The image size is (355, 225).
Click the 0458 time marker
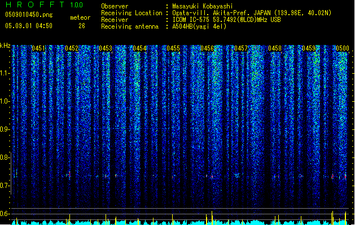tap(275, 48)
